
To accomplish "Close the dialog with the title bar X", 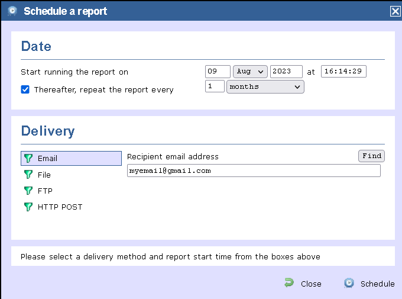I will (x=395, y=11).
